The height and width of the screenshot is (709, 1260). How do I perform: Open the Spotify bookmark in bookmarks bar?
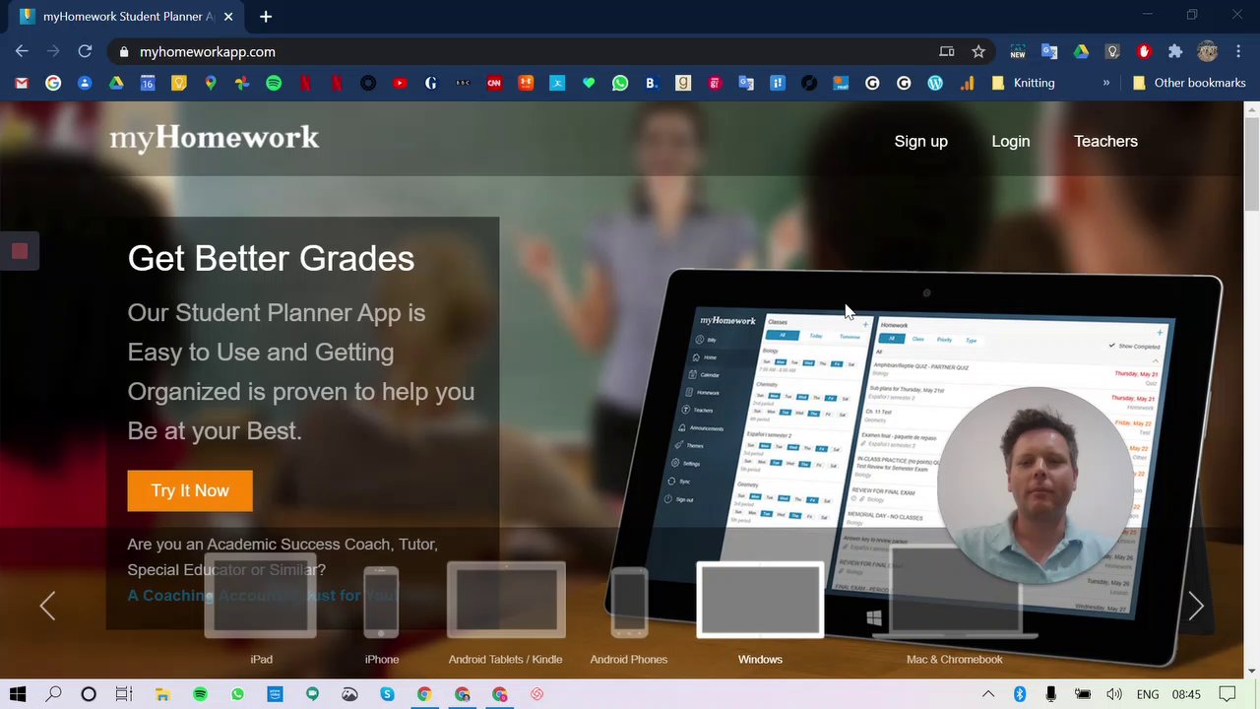(x=274, y=83)
